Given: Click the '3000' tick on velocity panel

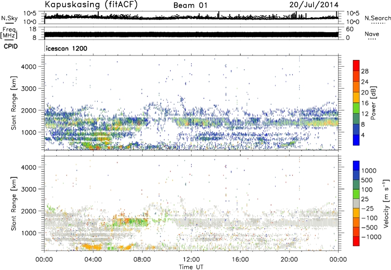Looking at the screenshot, I should click(29, 189).
